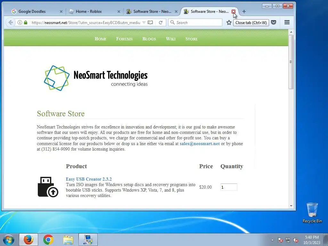Viewport: 328px width, 246px height.
Task: Open the Easy USB Creator 2.3.2 link
Action: [x=89, y=179]
